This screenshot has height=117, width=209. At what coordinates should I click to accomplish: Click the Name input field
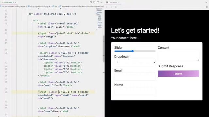point(135,91)
